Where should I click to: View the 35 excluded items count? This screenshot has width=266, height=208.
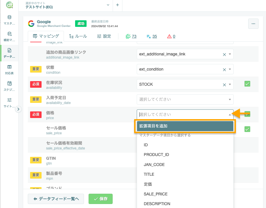(x=152, y=36)
